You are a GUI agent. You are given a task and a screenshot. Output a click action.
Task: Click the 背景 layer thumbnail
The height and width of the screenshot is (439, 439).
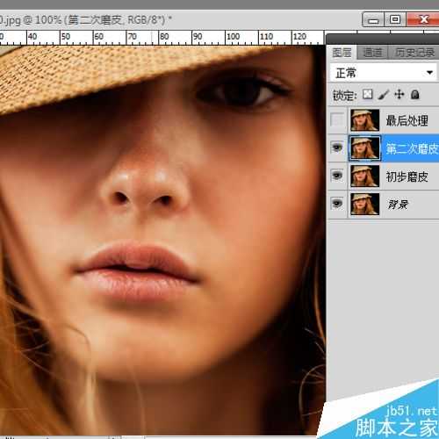(364, 204)
